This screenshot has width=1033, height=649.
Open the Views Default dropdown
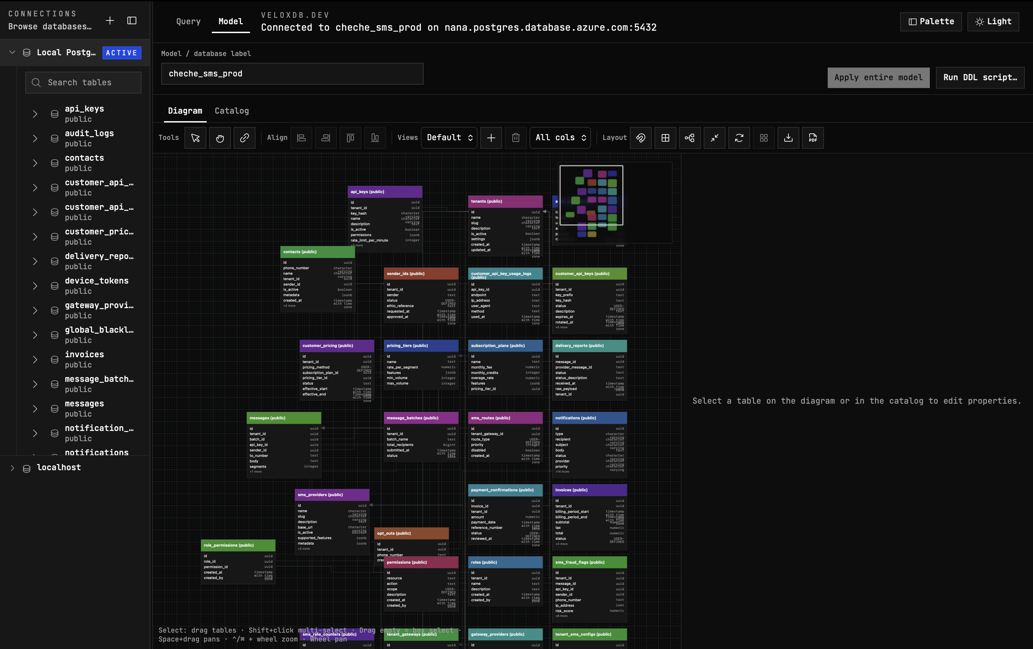tap(449, 138)
